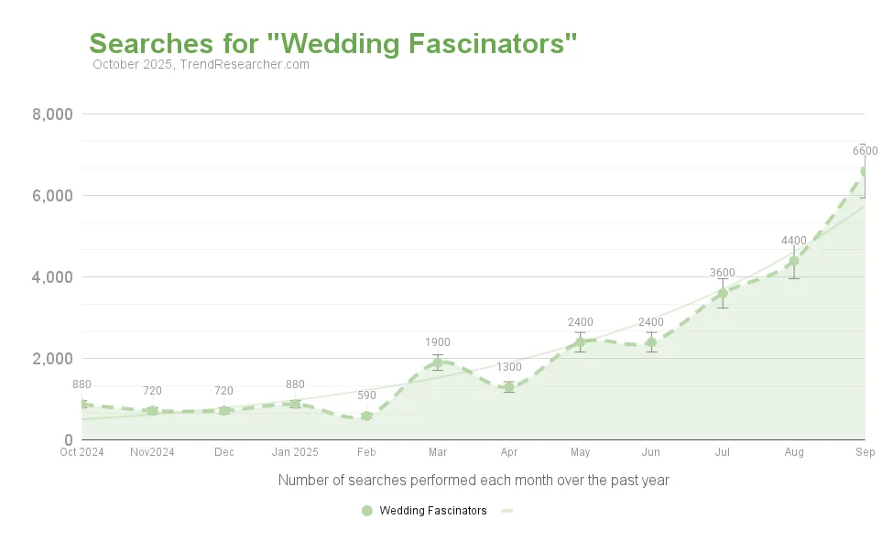Click the September 6600 data point
The width and height of the screenshot is (893, 552).
[864, 171]
